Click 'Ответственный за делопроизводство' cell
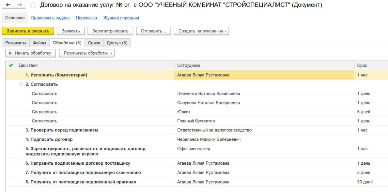The width and height of the screenshot is (388, 192). (214, 130)
